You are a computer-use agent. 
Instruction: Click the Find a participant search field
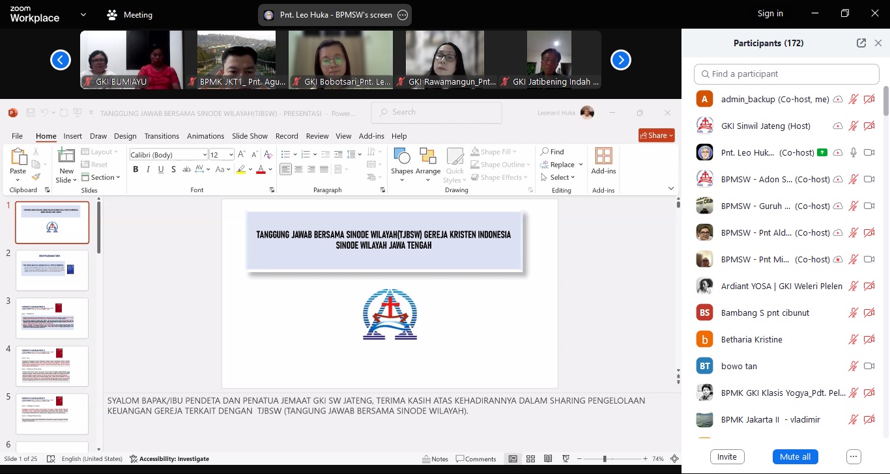787,74
